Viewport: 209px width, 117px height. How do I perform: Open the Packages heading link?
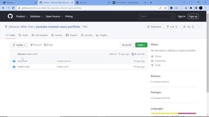pos(156,92)
